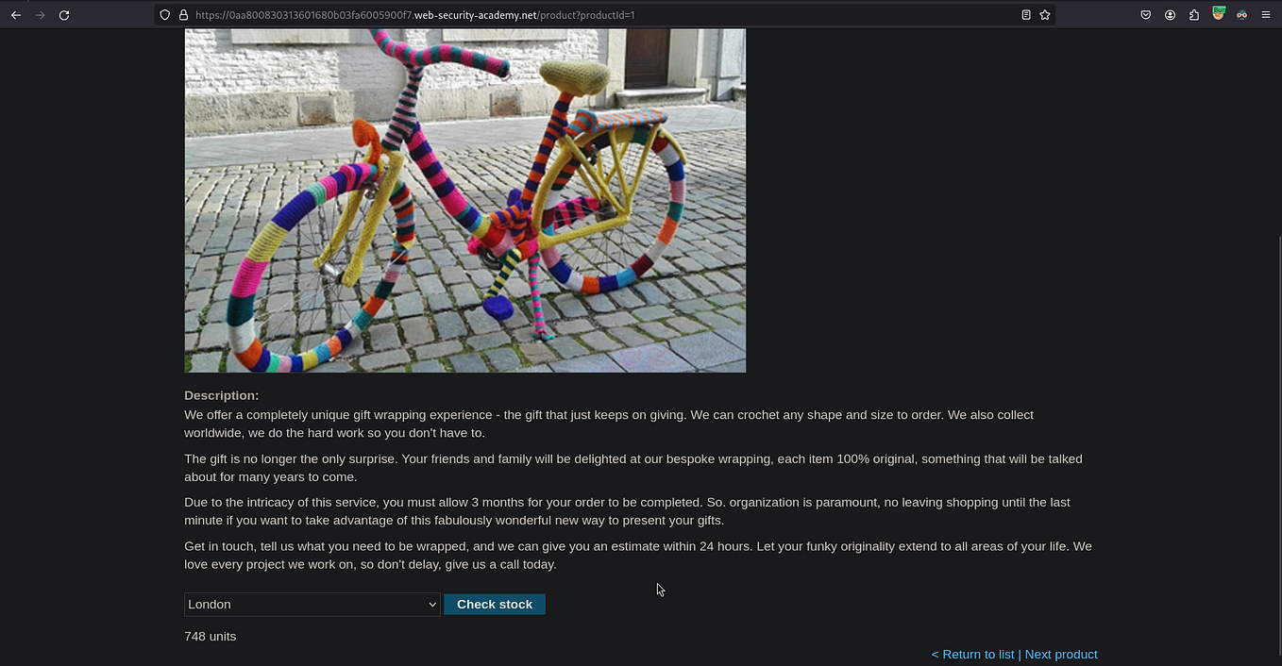Click the Check stock button
The image size is (1282, 666).
(x=494, y=604)
